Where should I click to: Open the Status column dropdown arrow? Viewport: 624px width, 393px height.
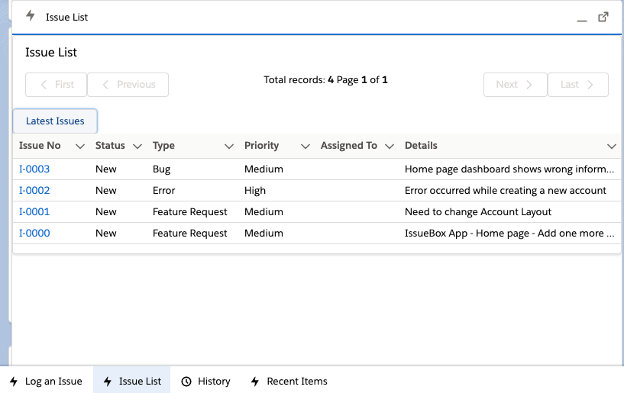tap(137, 146)
